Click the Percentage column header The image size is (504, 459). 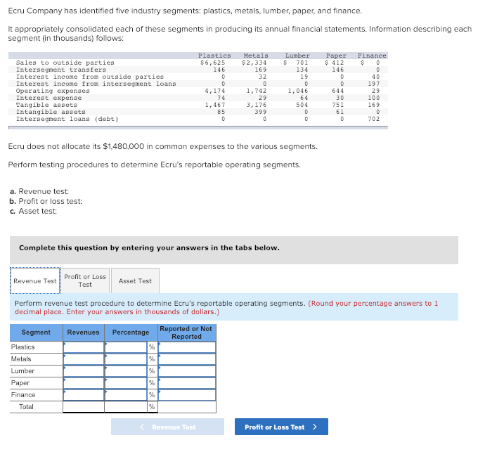coord(131,332)
